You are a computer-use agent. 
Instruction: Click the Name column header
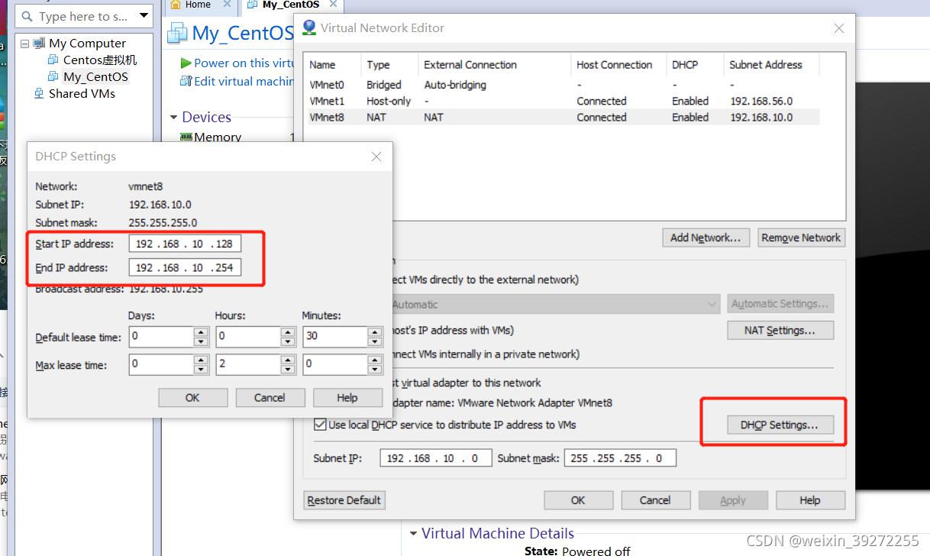[x=332, y=65]
